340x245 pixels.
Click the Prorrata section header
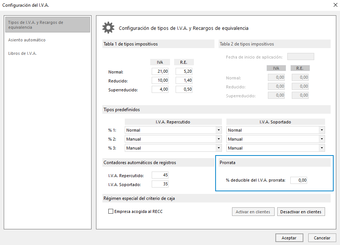pos(275,162)
